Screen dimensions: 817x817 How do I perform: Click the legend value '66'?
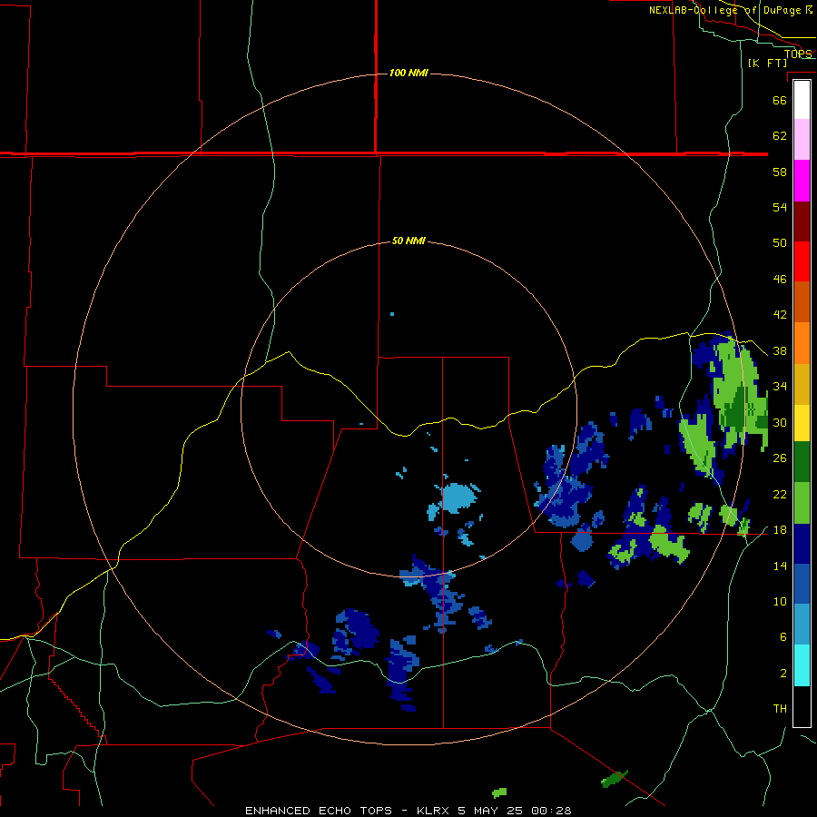click(x=780, y=100)
